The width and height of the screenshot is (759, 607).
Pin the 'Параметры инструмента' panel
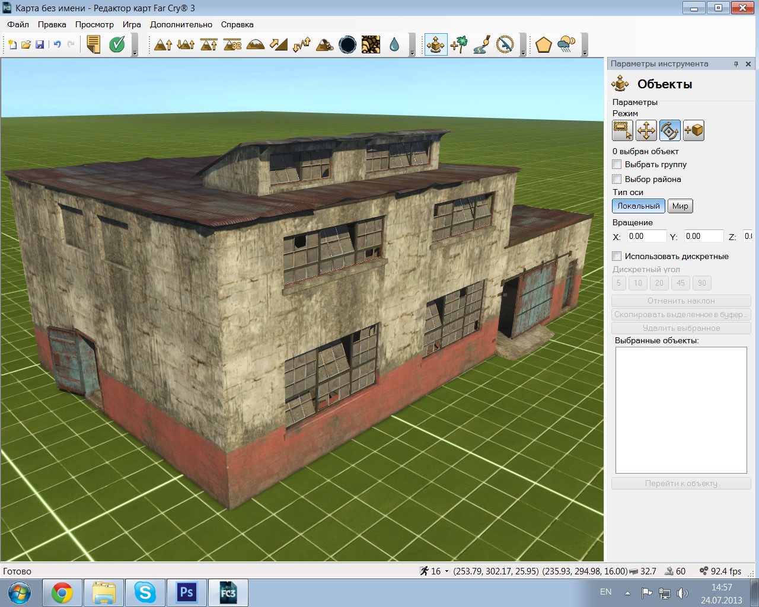pyautogui.click(x=736, y=64)
